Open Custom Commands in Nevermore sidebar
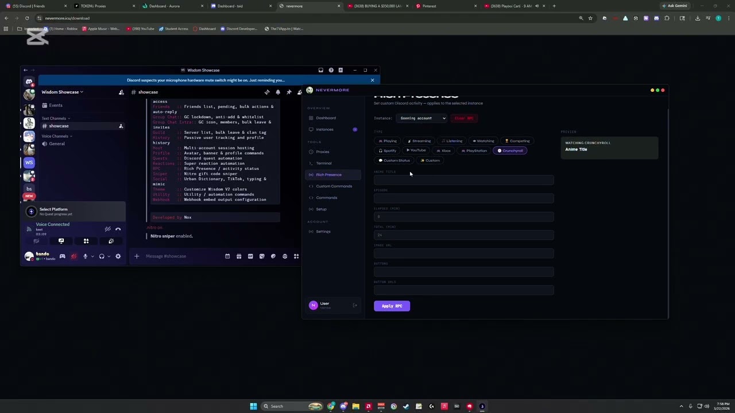This screenshot has width=735, height=413. click(333, 186)
